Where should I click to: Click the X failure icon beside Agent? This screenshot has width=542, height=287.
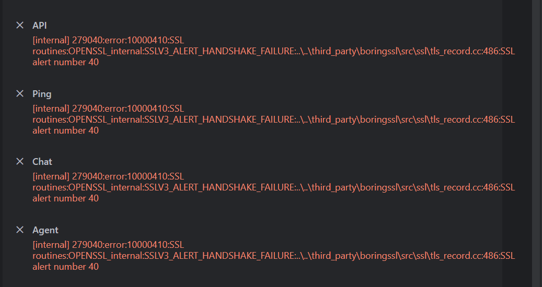pyautogui.click(x=20, y=230)
